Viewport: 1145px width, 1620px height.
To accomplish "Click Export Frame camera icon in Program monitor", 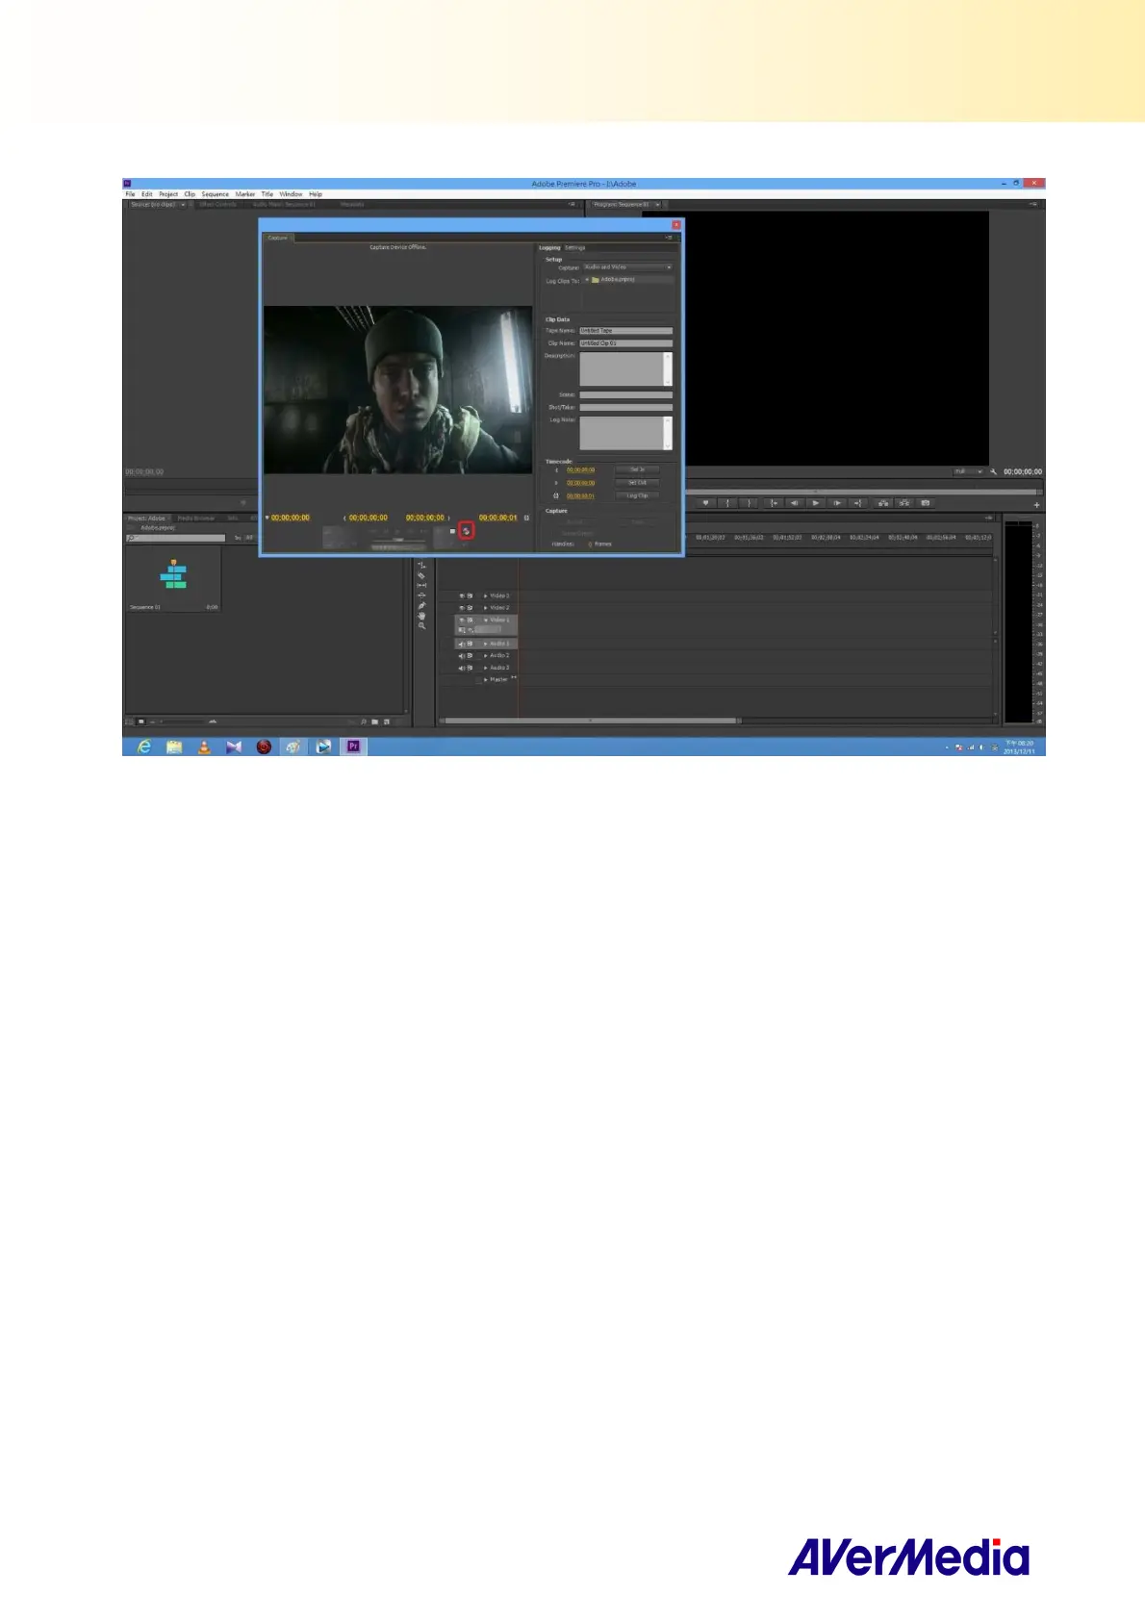I will pyautogui.click(x=926, y=503).
